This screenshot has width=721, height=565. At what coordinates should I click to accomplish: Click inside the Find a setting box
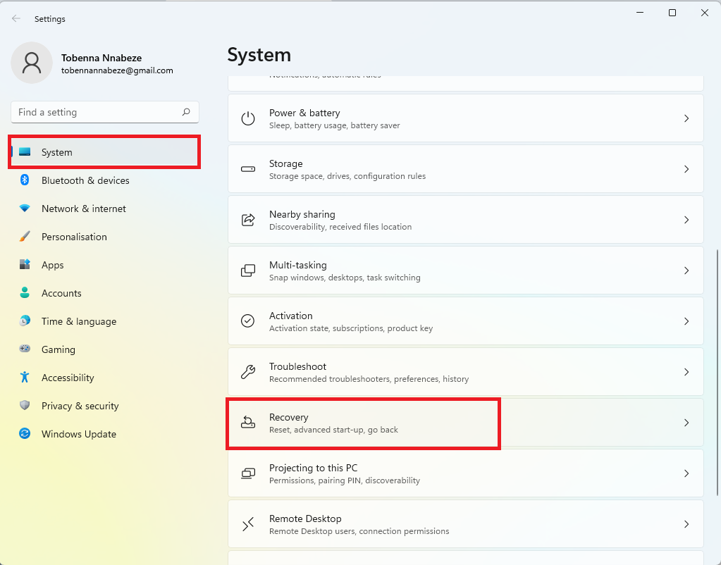pyautogui.click(x=104, y=112)
